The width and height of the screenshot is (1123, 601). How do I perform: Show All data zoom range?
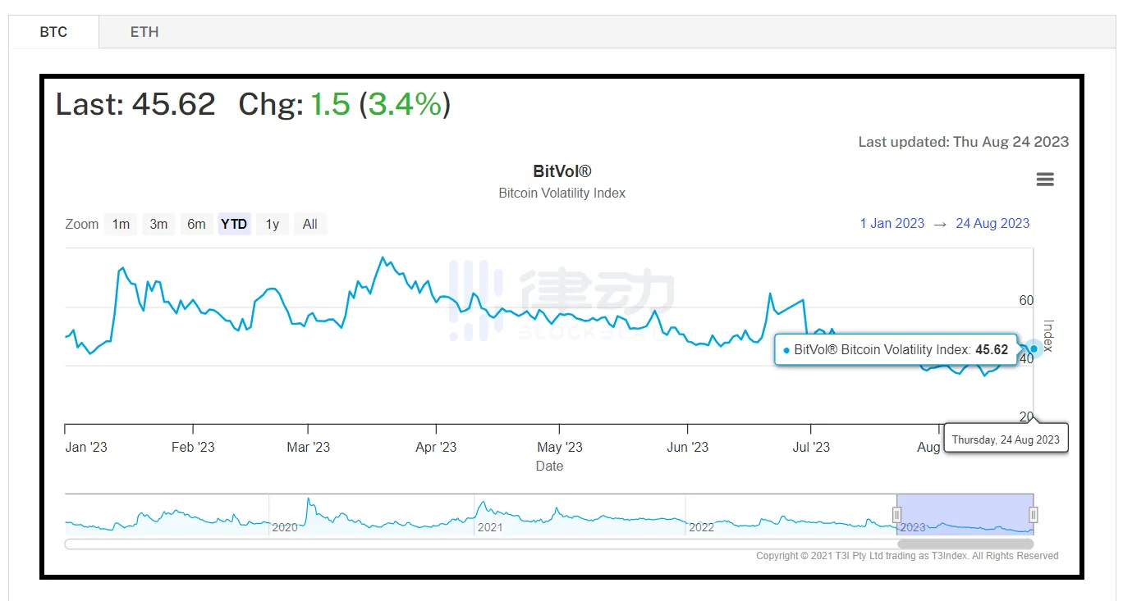pos(310,224)
